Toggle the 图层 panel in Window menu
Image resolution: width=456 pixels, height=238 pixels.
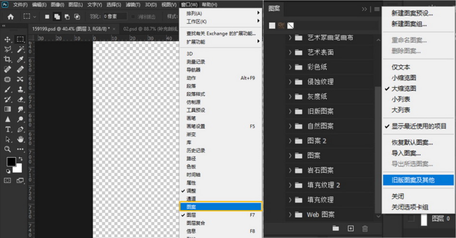[191, 215]
